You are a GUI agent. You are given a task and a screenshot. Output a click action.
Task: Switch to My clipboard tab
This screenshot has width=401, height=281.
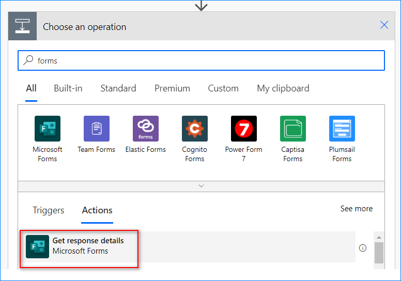[x=283, y=88]
